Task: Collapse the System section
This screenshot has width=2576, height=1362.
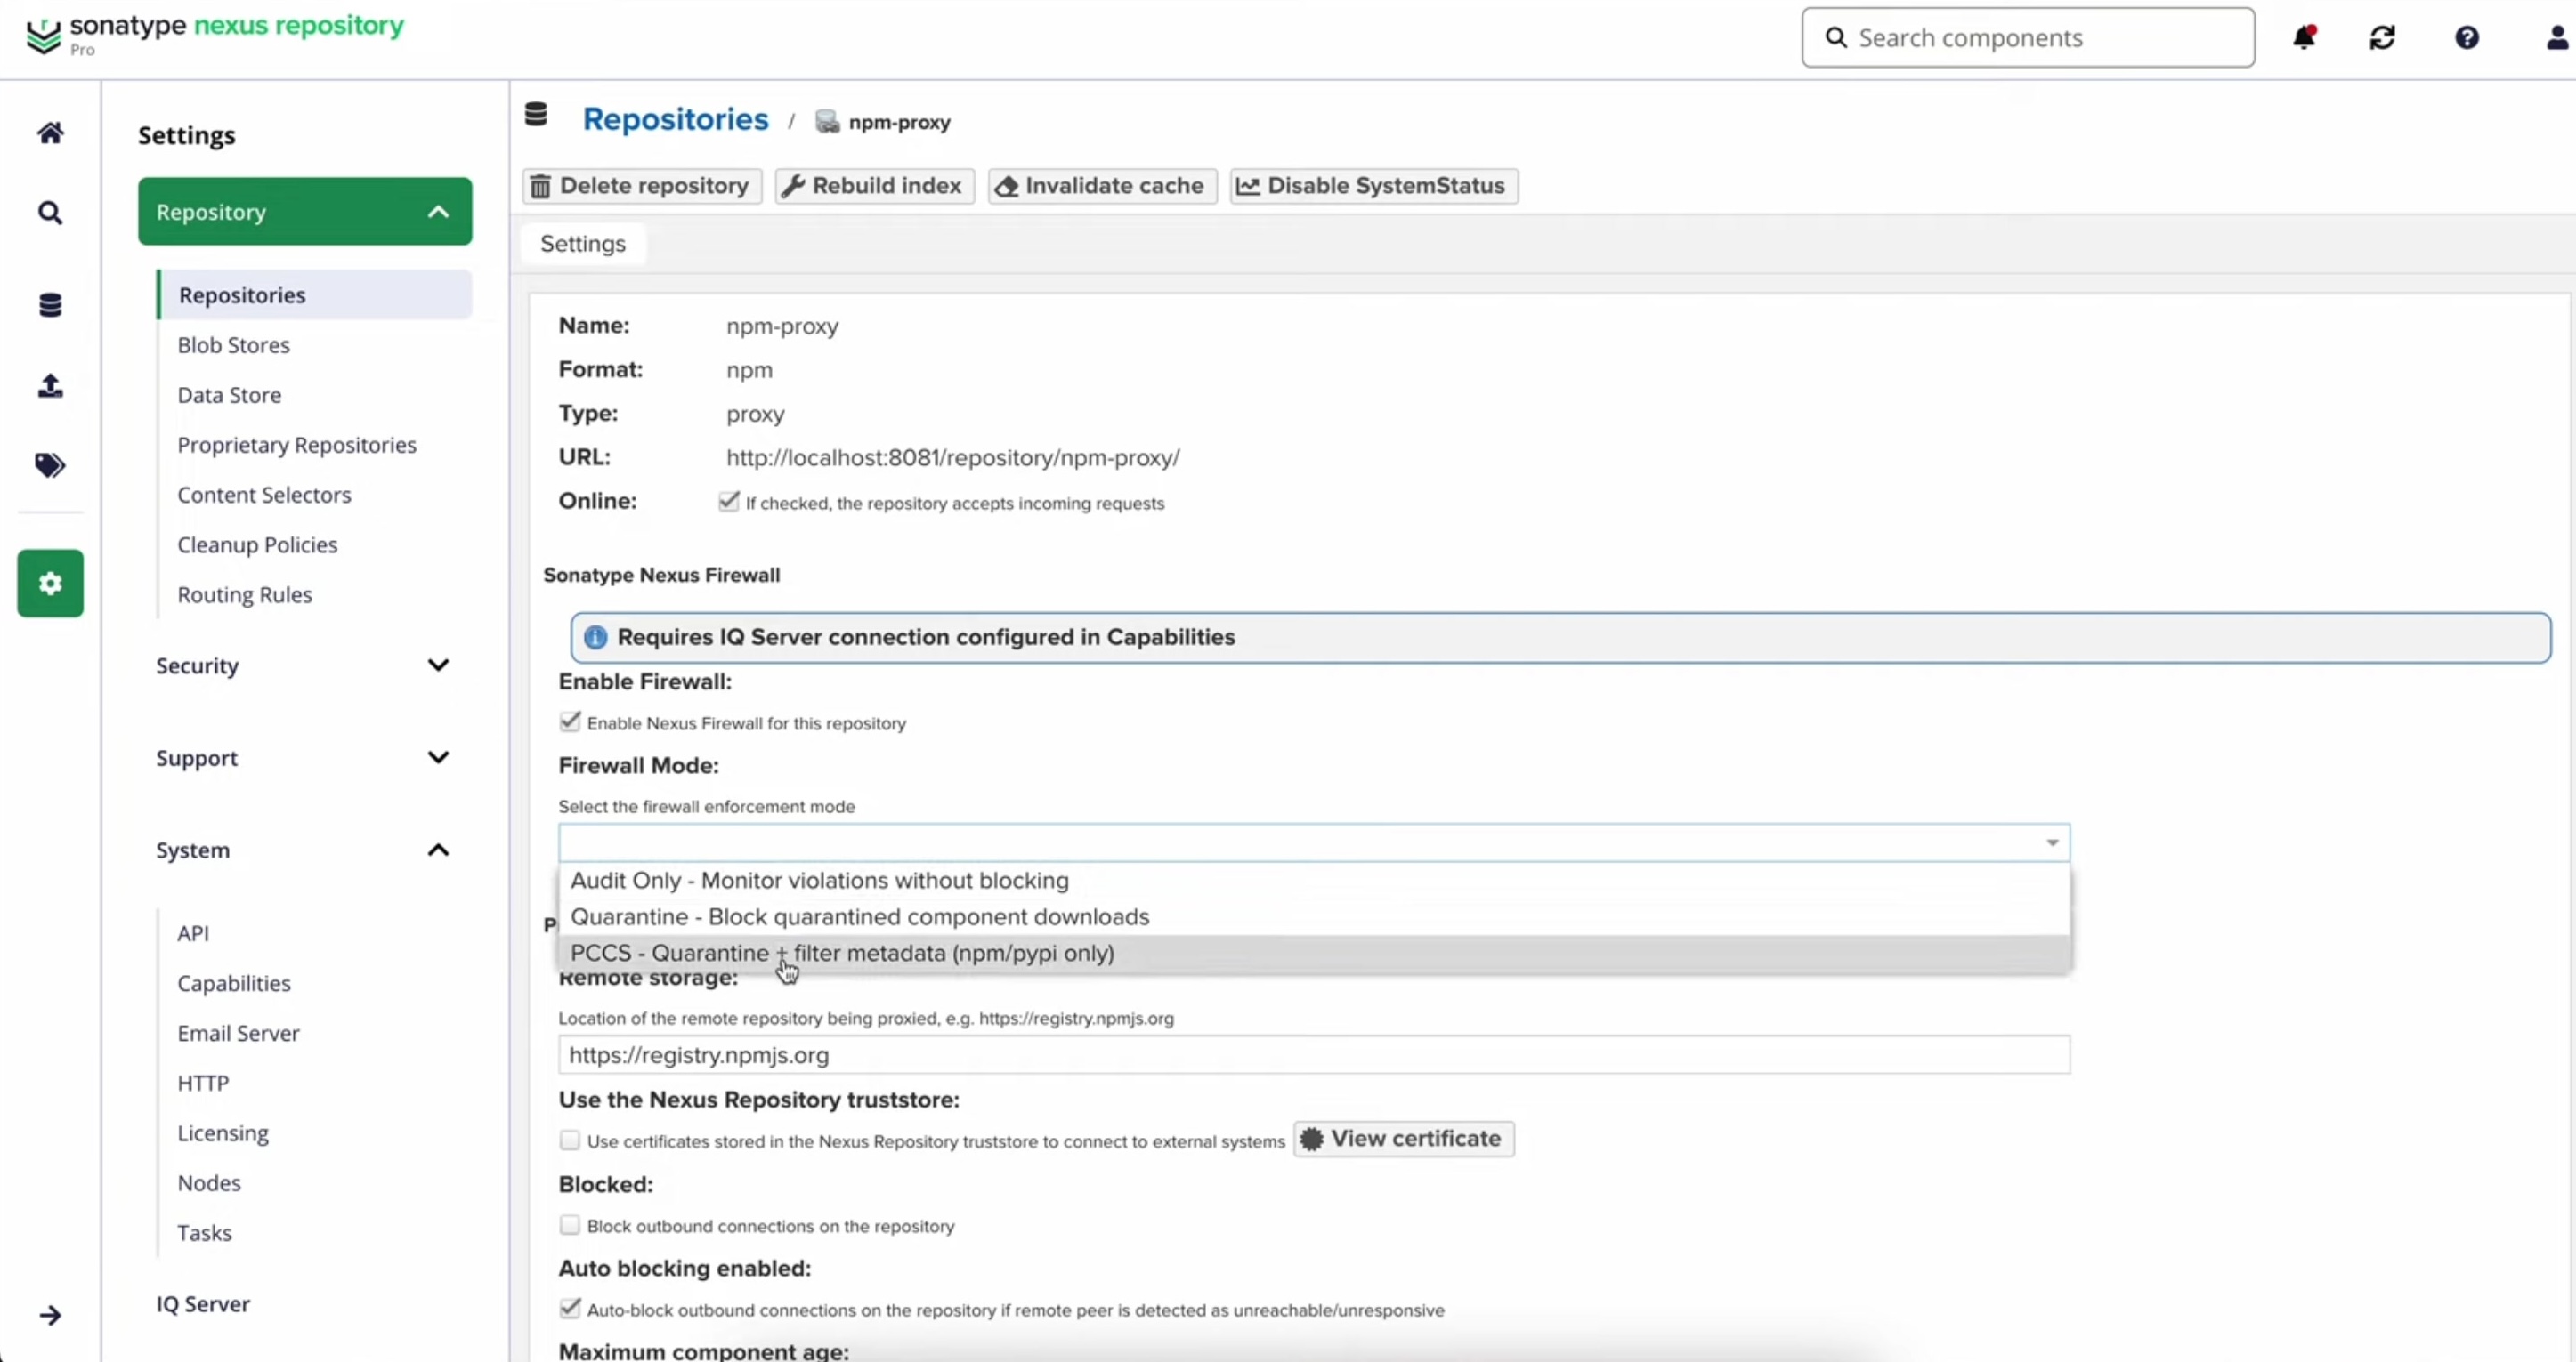Action: 305,850
